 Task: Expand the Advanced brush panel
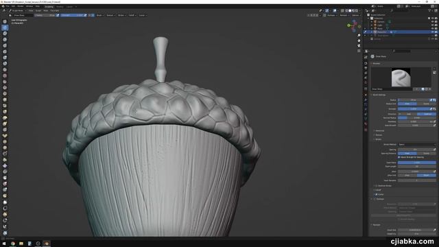pos(379,131)
